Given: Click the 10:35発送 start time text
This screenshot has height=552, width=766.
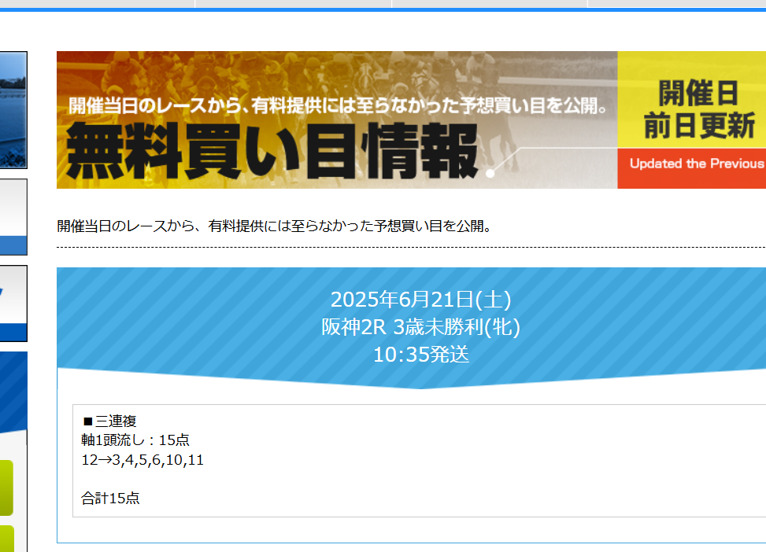Looking at the screenshot, I should [420, 355].
